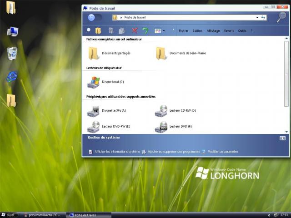Click Poste de travail taskbar button
The height and width of the screenshot is (218, 291).
click(89, 215)
